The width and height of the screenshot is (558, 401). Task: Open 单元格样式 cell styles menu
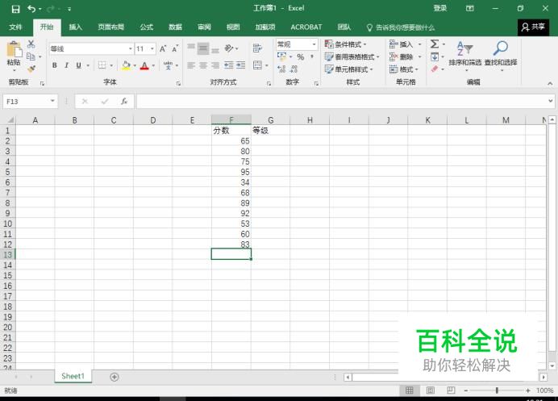pos(348,69)
